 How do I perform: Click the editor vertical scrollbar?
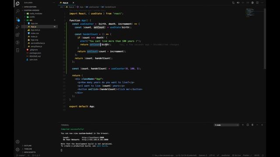point(265,39)
